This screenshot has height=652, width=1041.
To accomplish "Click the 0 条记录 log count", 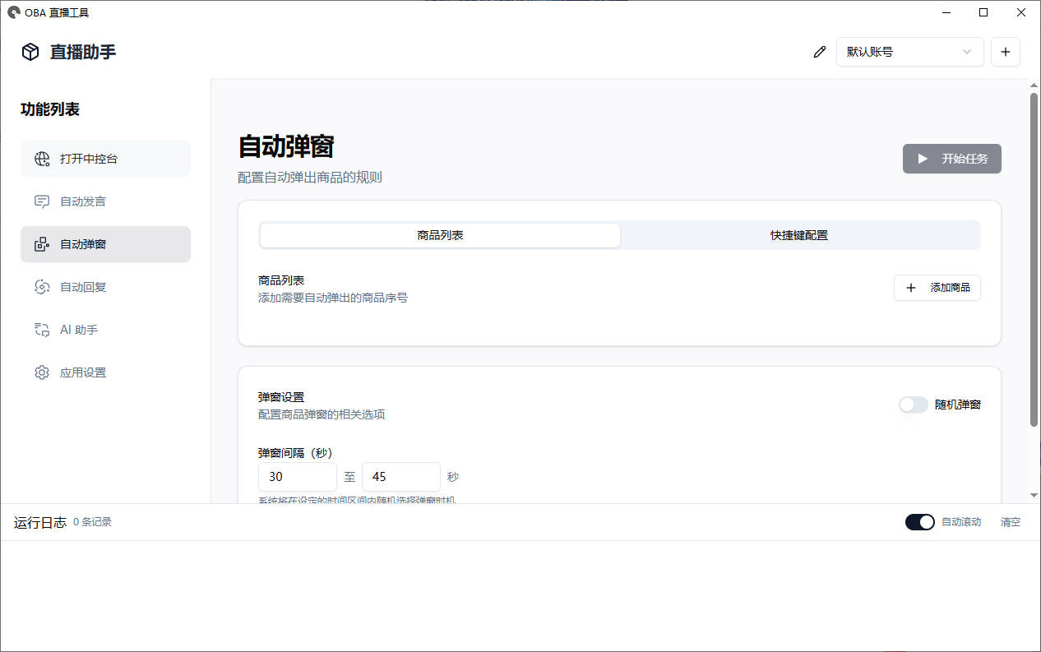I will 92,522.
